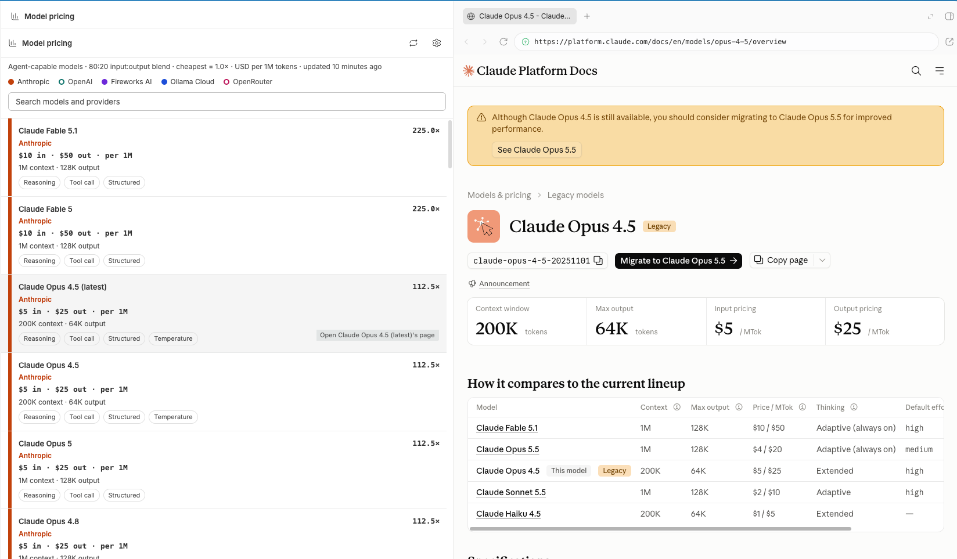957x559 pixels.
Task: Click the 200K Context window value
Action: click(x=497, y=329)
